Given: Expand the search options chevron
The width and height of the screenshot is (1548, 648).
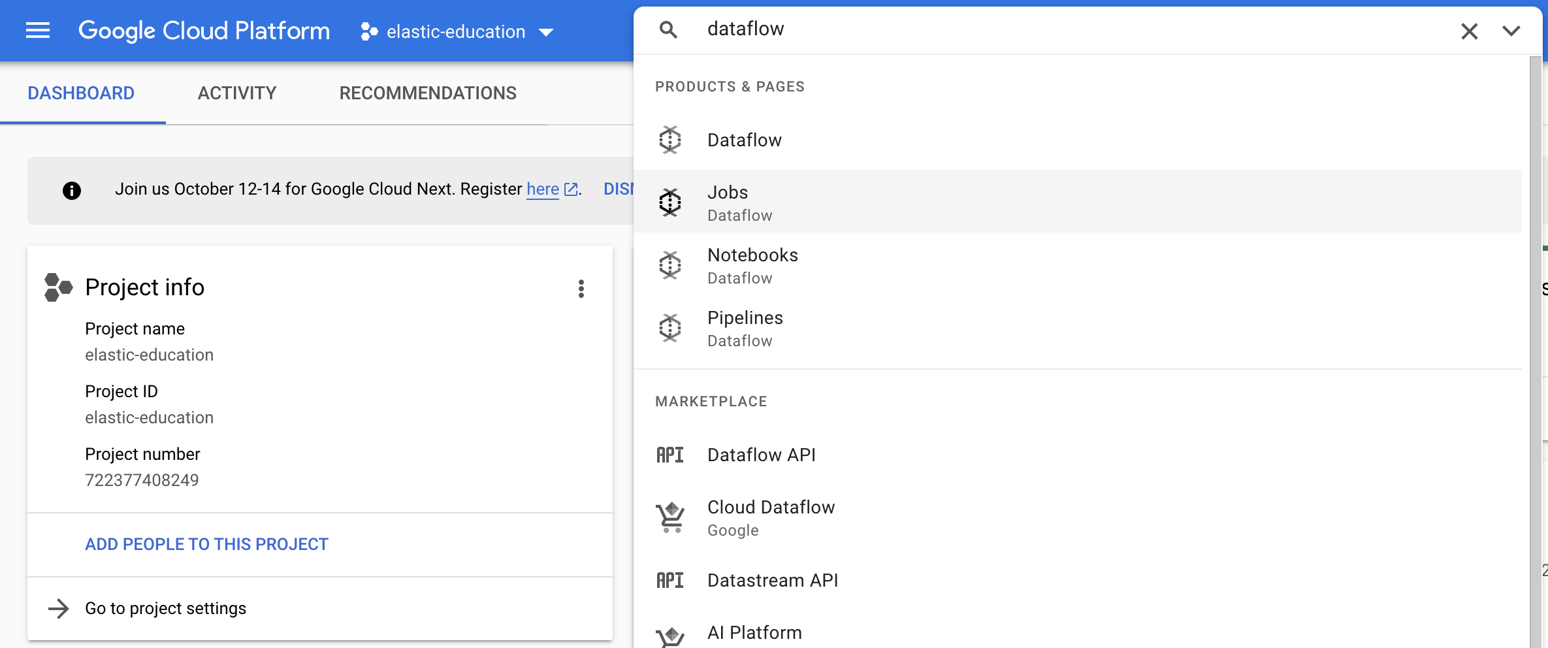Looking at the screenshot, I should 1511,31.
